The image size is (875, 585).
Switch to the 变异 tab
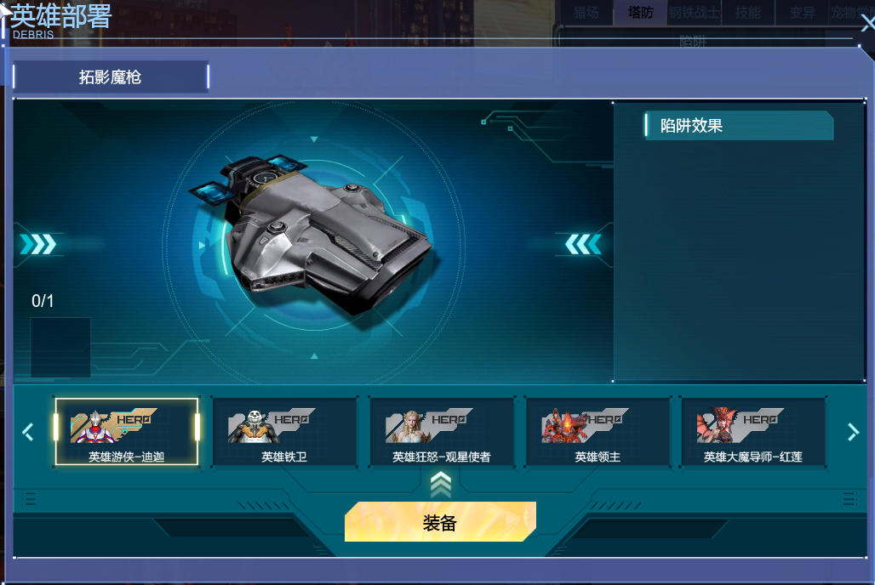coord(802,12)
